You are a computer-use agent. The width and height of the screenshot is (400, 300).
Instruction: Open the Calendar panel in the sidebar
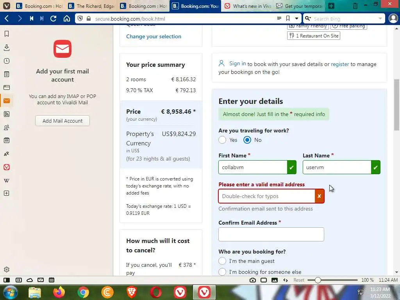click(7, 140)
